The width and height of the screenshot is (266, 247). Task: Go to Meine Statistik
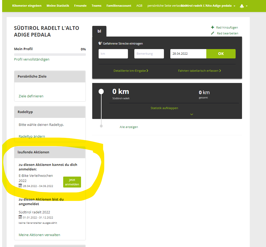click(x=58, y=6)
